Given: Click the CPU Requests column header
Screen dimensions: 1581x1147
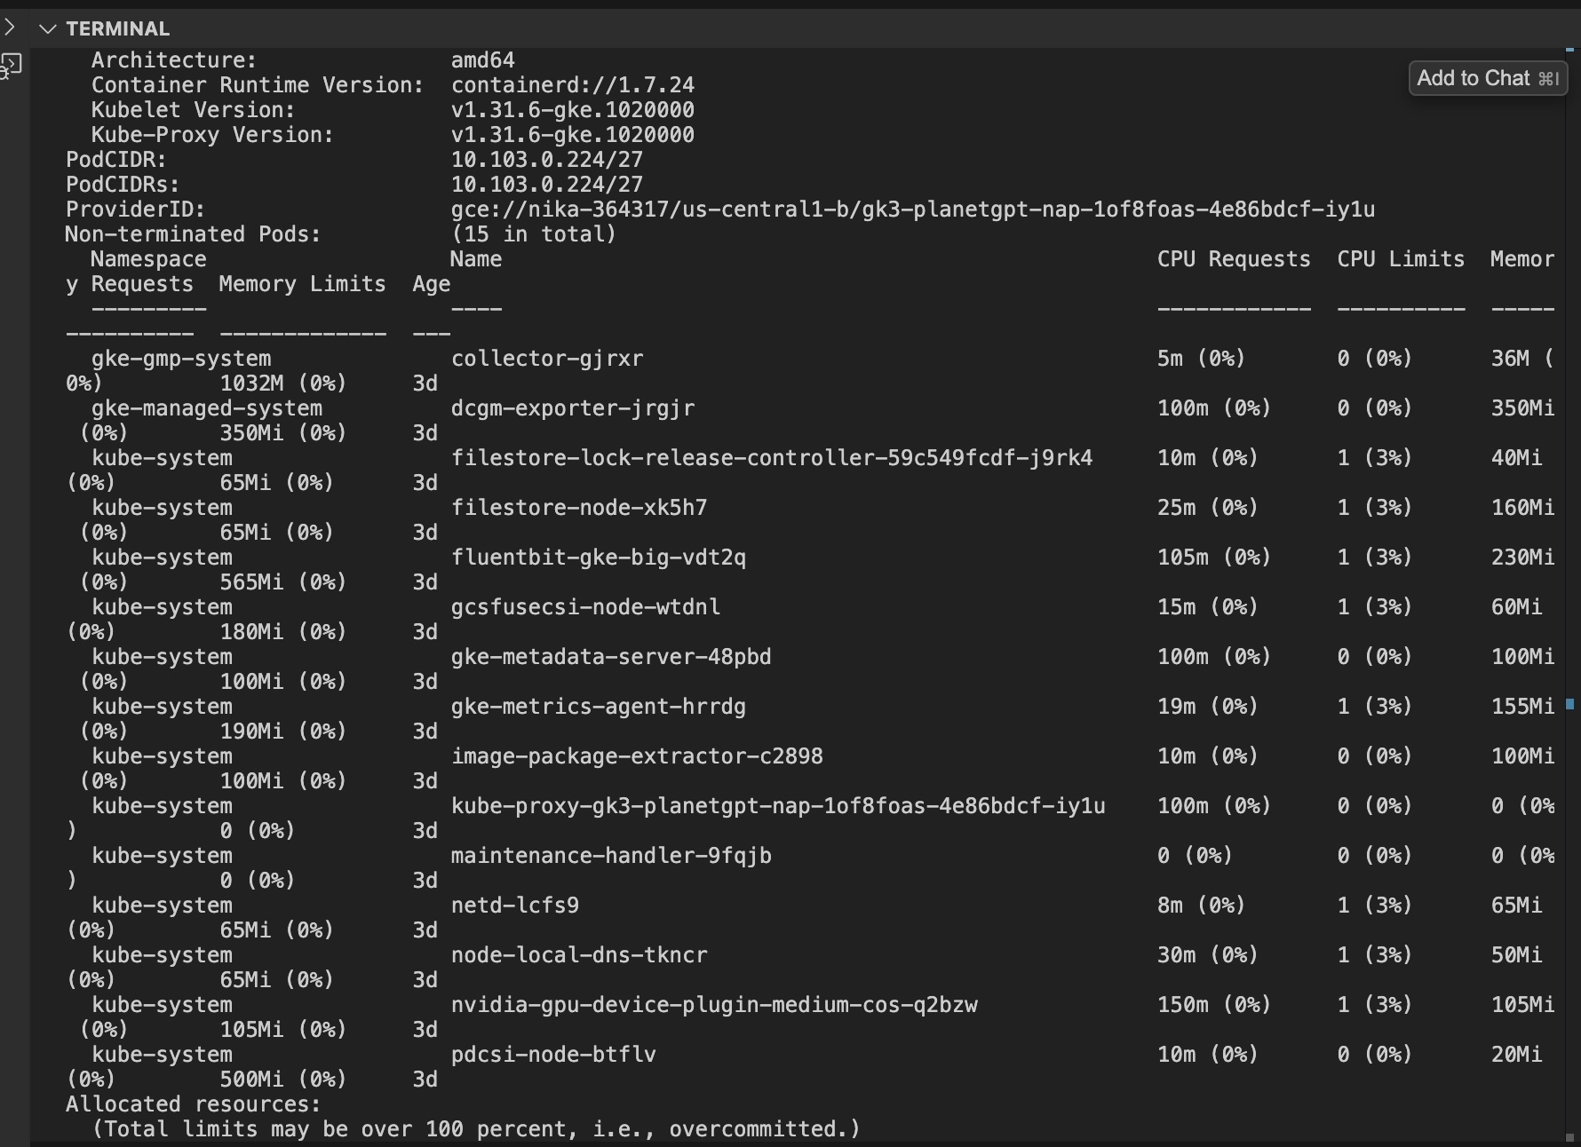Looking at the screenshot, I should [1233, 259].
